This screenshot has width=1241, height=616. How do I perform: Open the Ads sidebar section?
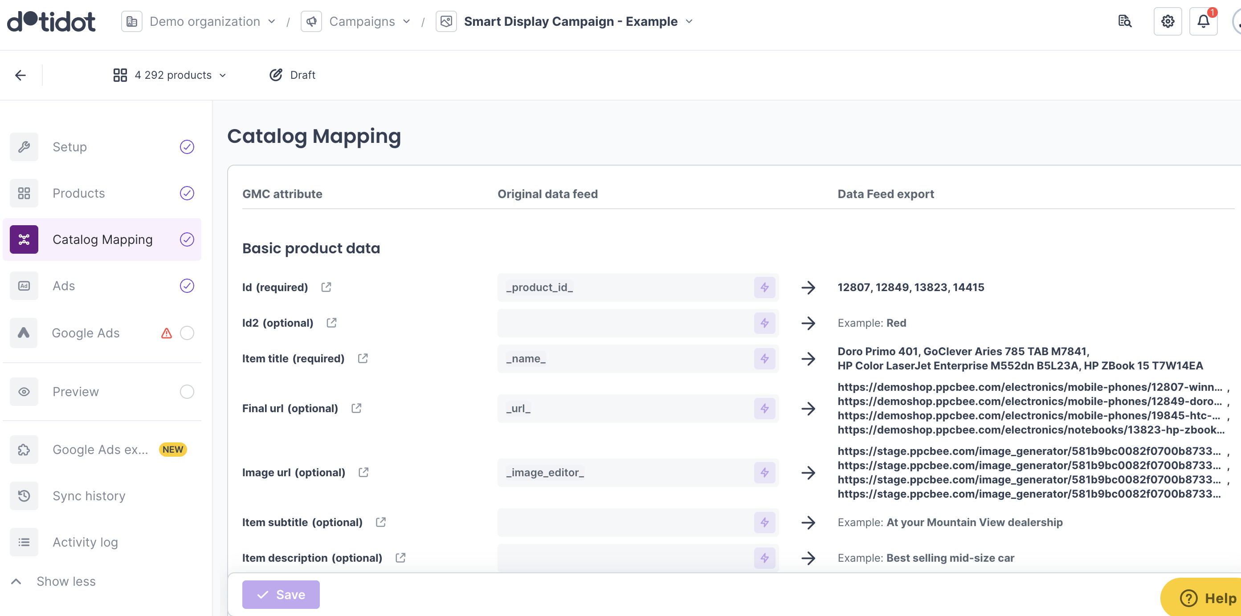(x=64, y=286)
